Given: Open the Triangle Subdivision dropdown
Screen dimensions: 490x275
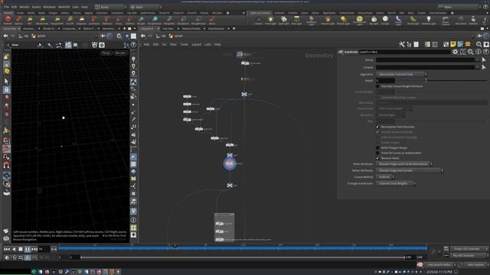Looking at the screenshot, I should click(396, 183).
